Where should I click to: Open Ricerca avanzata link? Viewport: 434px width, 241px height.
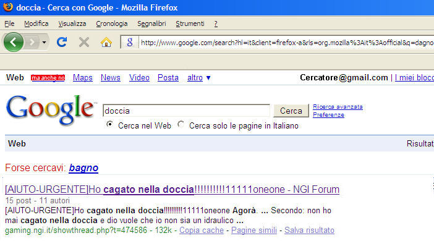[x=338, y=107]
